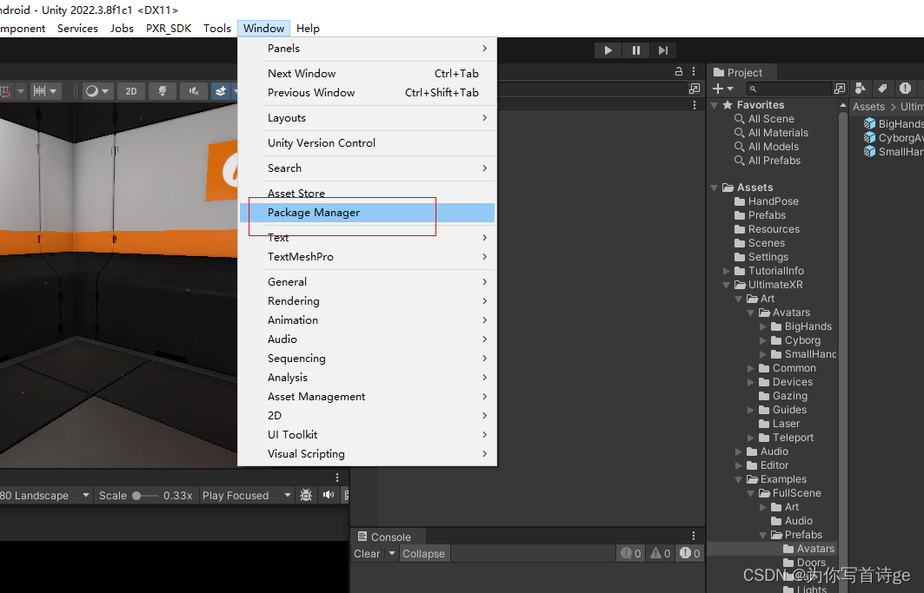The image size is (924, 593).
Task: Select All Prefabs saved search
Action: pyautogui.click(x=774, y=160)
